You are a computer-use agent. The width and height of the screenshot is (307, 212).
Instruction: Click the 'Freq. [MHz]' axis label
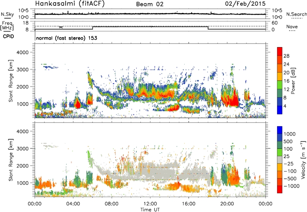click(7, 26)
